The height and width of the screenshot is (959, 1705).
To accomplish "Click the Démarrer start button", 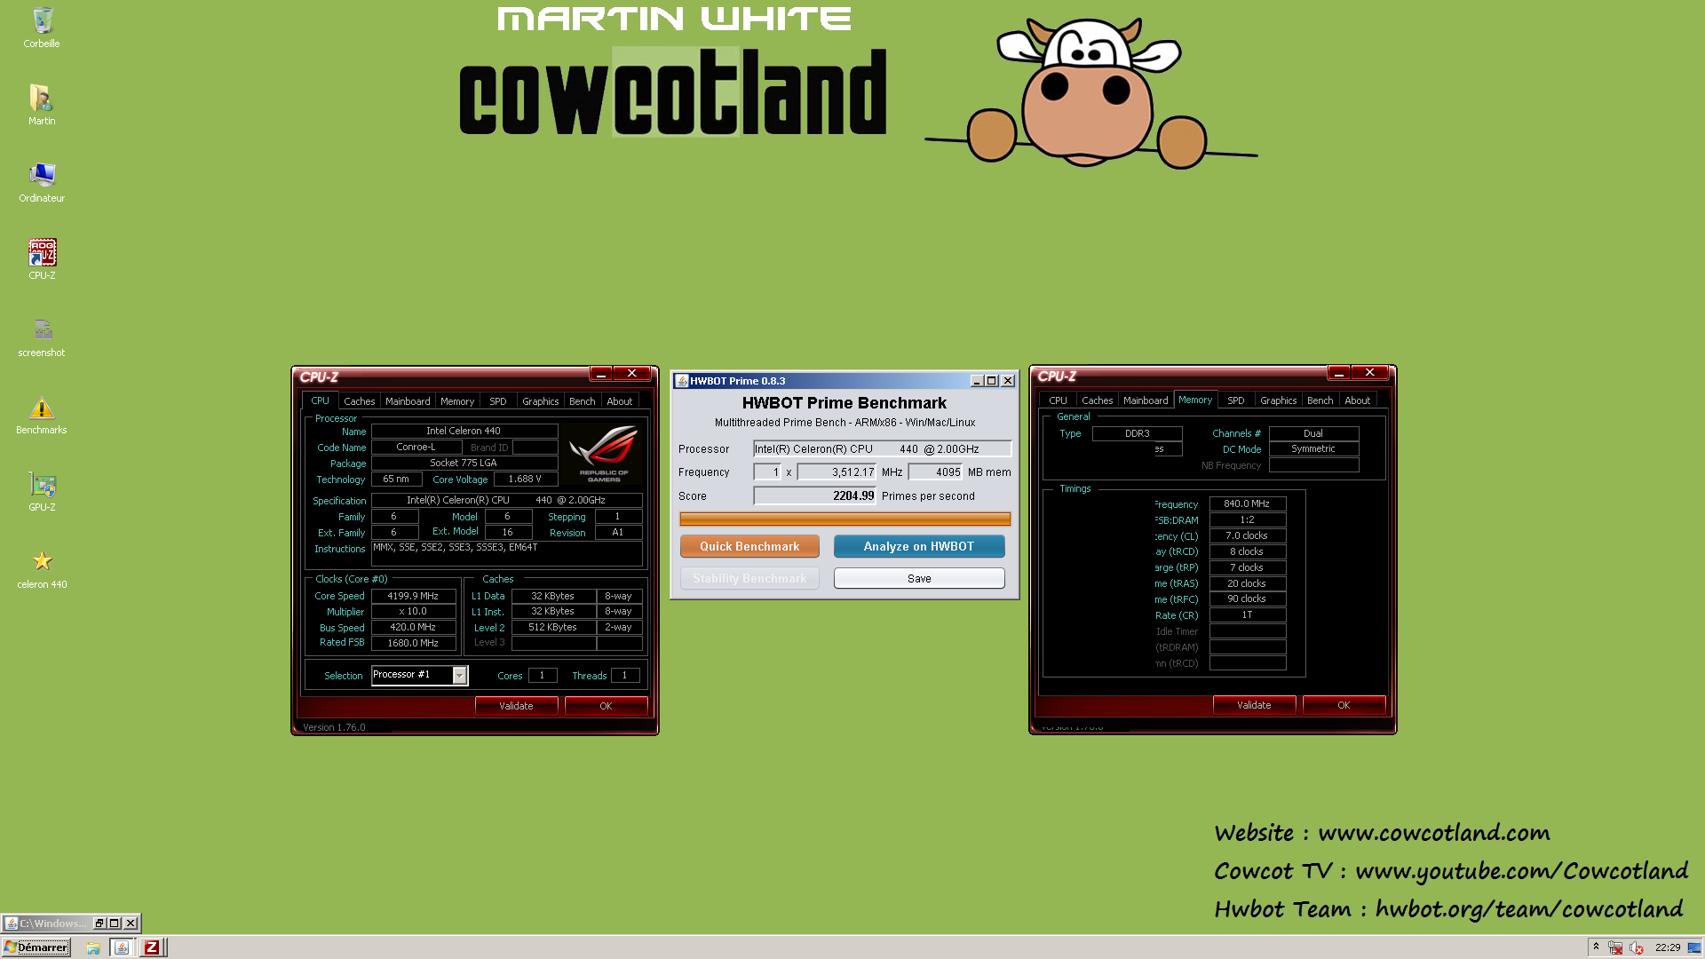I will [36, 947].
